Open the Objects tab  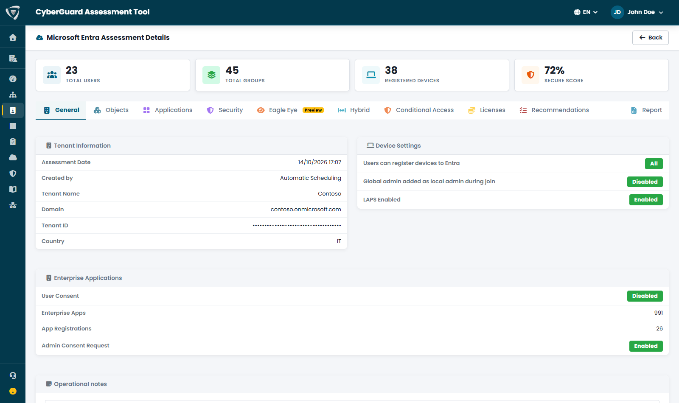point(111,110)
